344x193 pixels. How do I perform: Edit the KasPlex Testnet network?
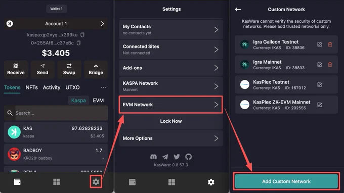pyautogui.click(x=320, y=84)
